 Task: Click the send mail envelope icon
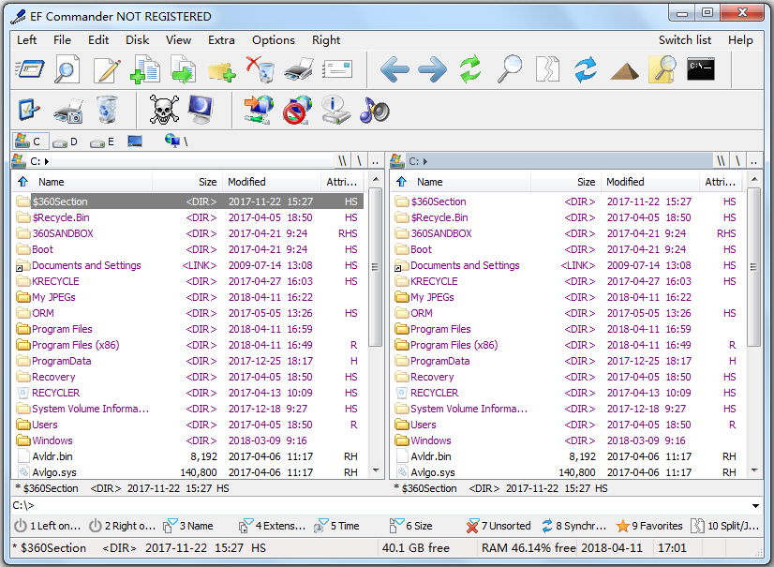[337, 69]
